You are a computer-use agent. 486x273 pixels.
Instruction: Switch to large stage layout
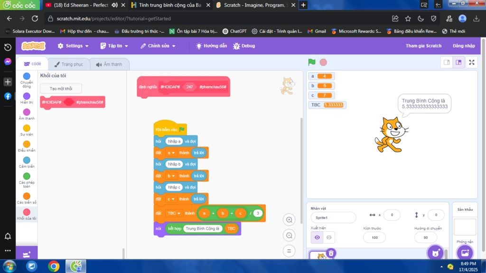tap(458, 62)
